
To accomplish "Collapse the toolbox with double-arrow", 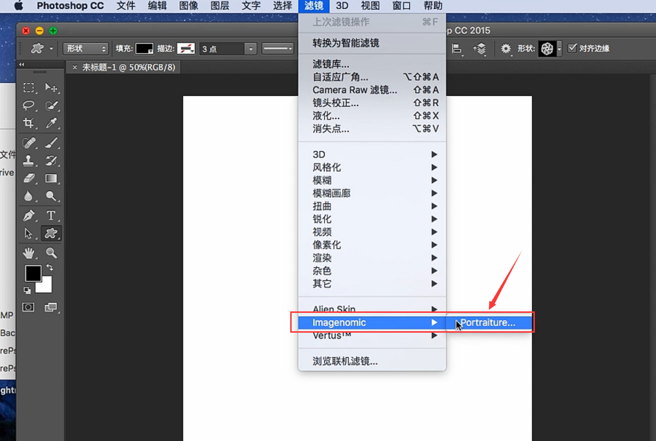I will 22,64.
